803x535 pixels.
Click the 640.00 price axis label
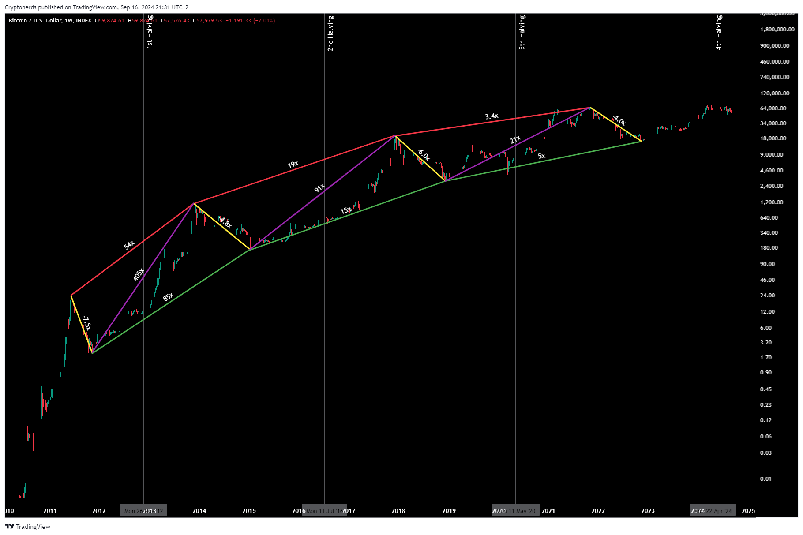point(769,218)
